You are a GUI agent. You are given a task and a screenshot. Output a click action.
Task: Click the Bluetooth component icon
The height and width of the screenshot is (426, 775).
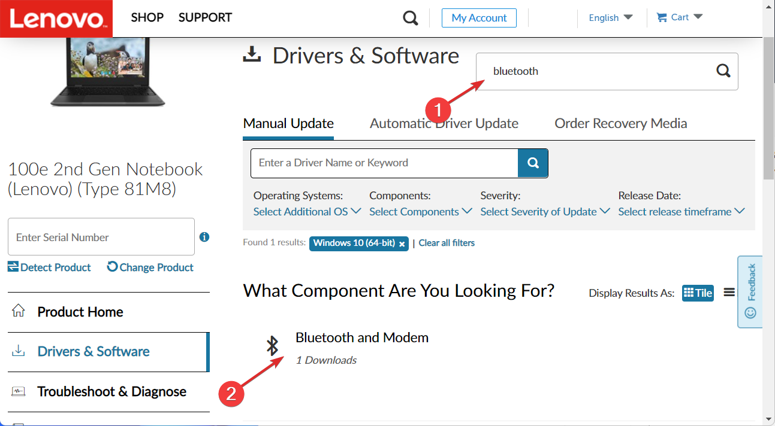tap(273, 345)
